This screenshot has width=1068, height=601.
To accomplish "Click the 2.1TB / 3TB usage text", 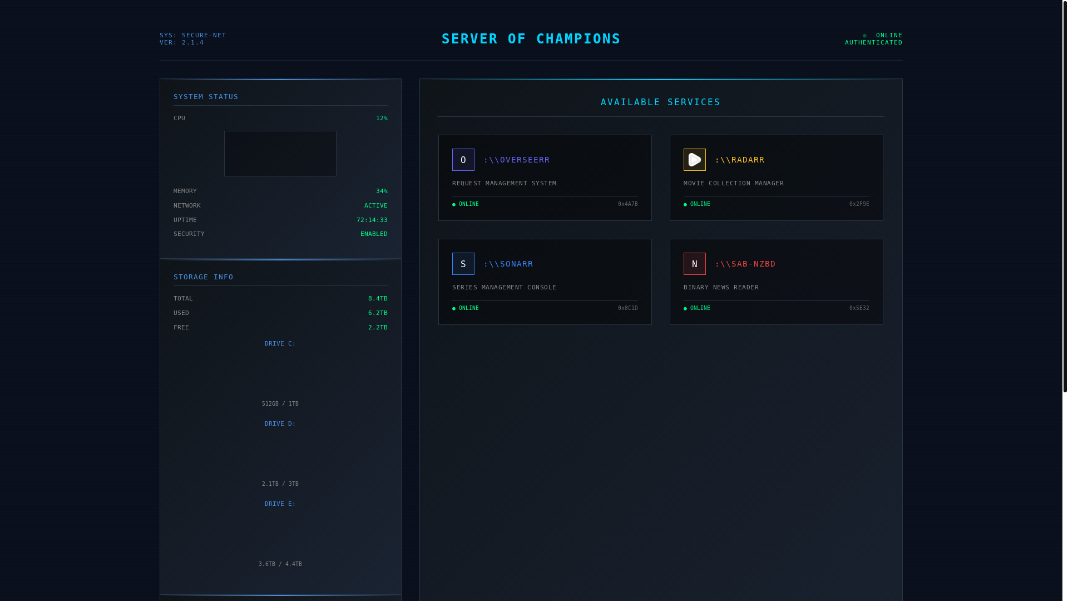I will 280,484.
